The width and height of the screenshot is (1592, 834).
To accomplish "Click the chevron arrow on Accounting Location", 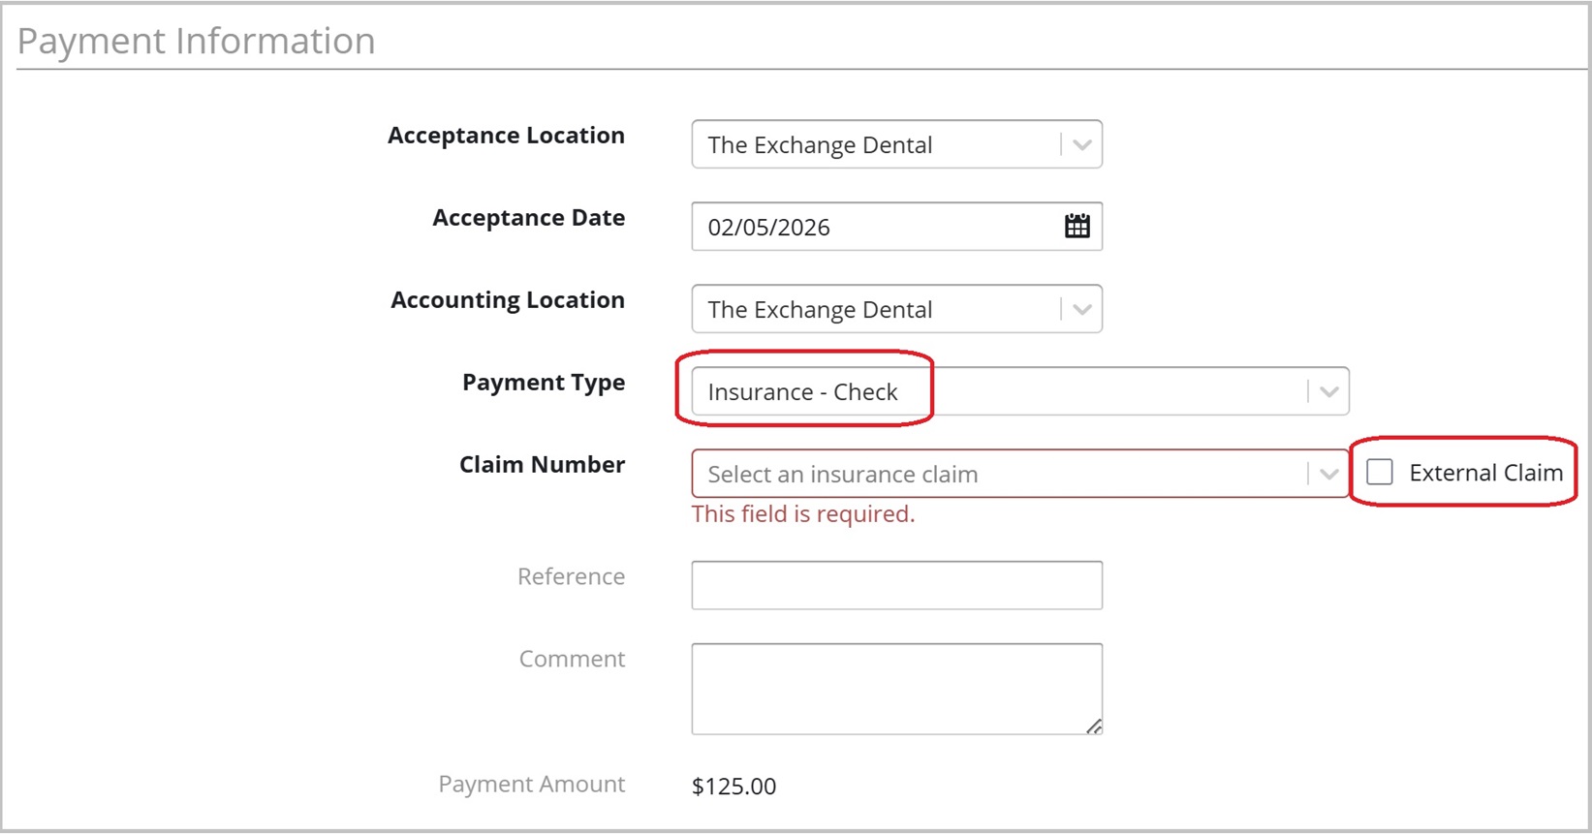I will (x=1082, y=310).
